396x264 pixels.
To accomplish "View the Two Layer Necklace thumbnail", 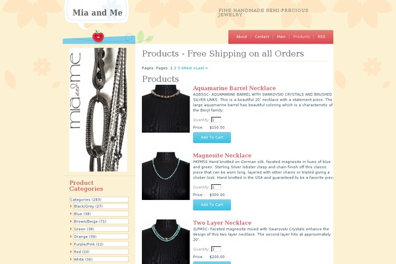I will coord(166,242).
